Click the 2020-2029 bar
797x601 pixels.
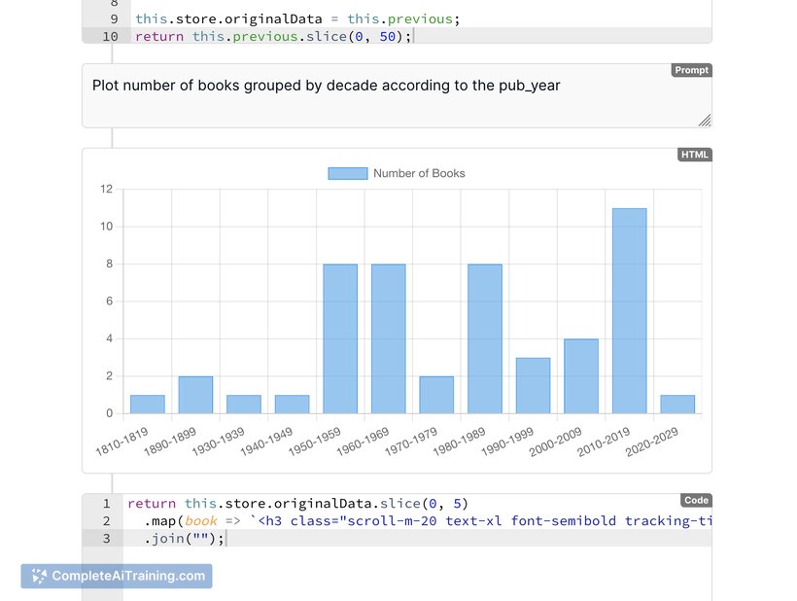click(x=677, y=405)
